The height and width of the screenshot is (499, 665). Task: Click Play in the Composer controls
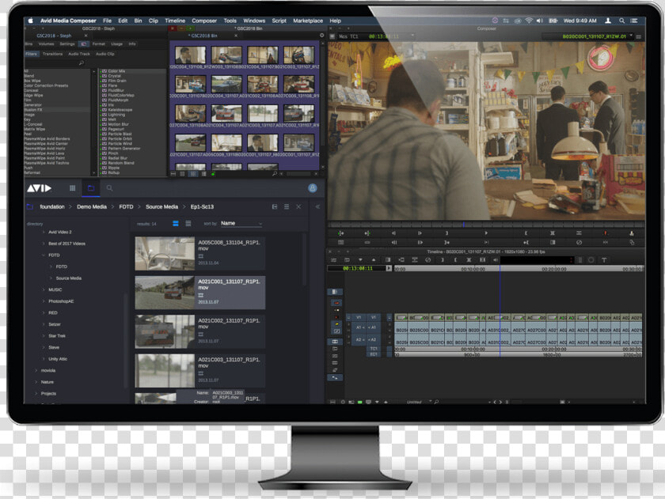(x=486, y=233)
